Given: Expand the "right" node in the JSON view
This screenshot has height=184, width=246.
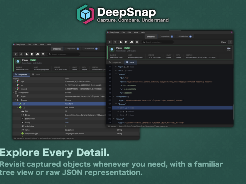Looking at the screenshot, I should (x=116, y=67).
